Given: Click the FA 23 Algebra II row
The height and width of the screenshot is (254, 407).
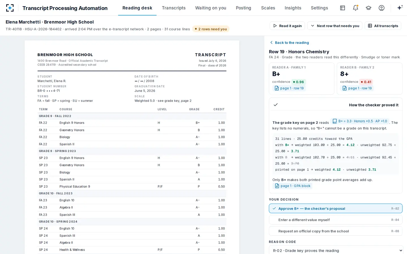Looking at the screenshot, I should point(132,207).
